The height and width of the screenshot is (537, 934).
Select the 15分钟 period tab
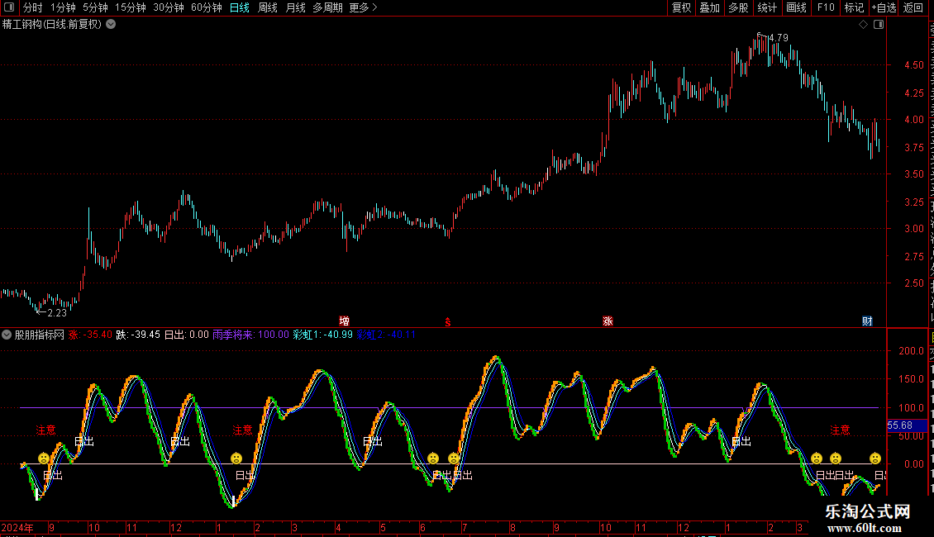point(131,7)
